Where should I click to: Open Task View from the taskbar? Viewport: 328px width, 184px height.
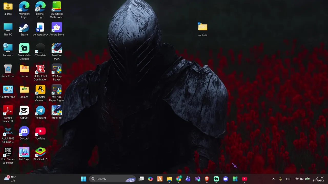[x=141, y=179]
